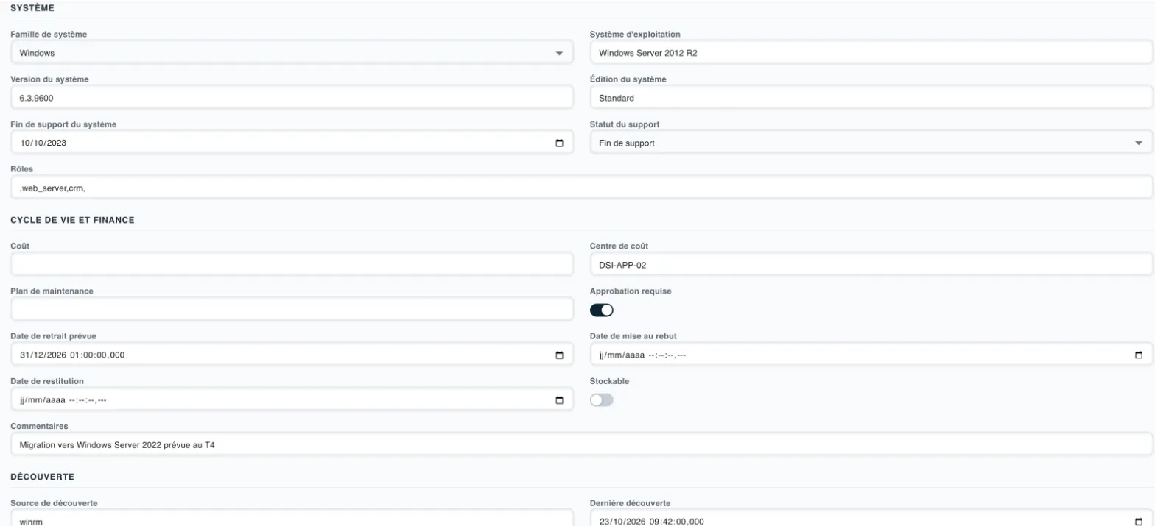Image resolution: width=1155 pixels, height=526 pixels.
Task: Click the Rôles input field
Action: 581,188
